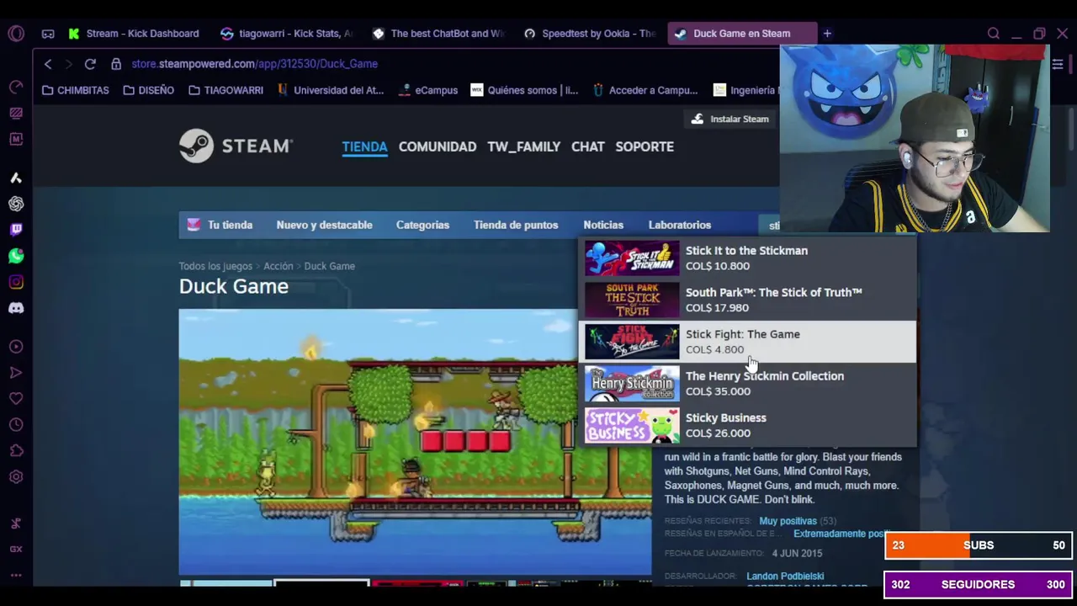Open Universidad del At... bookmark
1077x606 pixels.
coord(330,90)
